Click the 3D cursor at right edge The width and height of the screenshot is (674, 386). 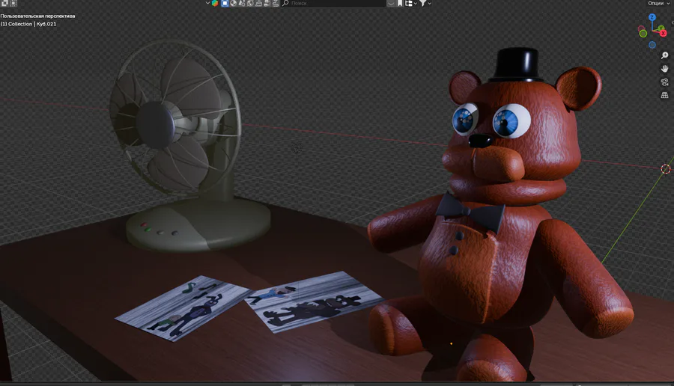(666, 169)
